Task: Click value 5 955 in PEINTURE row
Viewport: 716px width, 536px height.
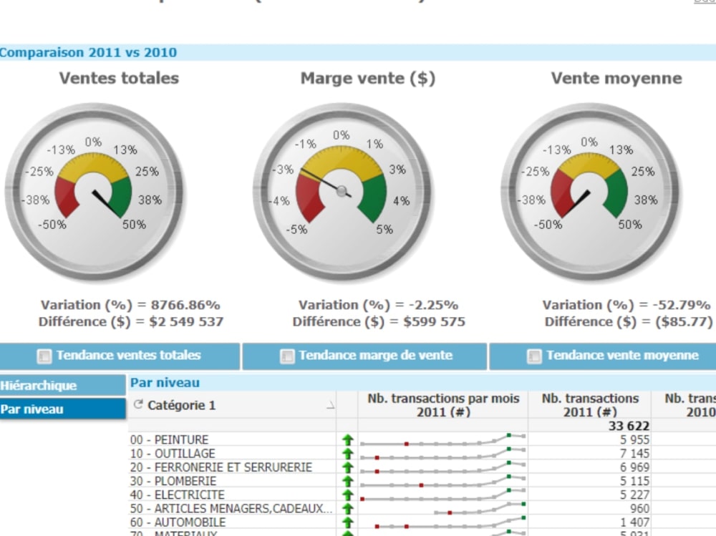Action: point(634,439)
